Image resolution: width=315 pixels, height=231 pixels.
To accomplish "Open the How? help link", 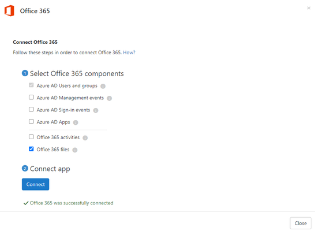I will pos(129,53).
